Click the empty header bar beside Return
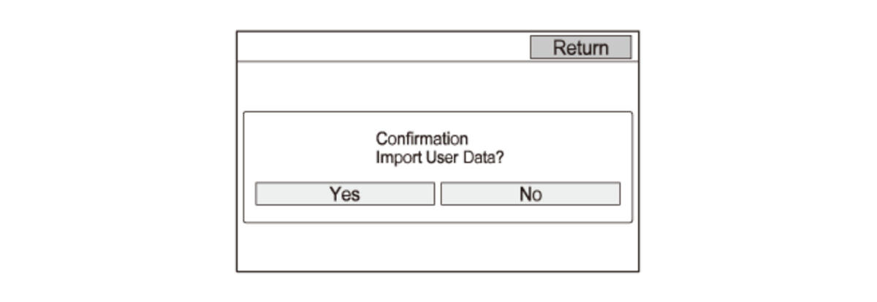Viewport: 877px width, 302px height. coord(380,47)
